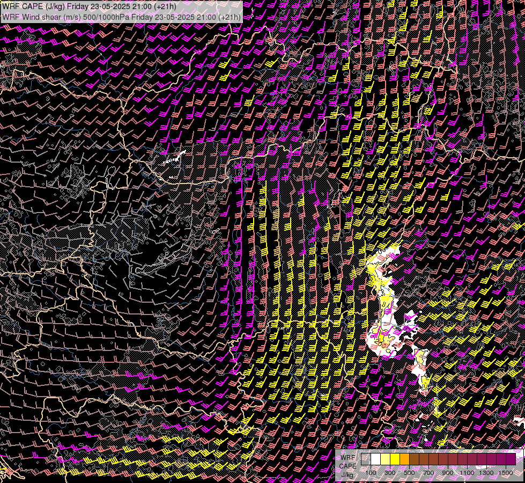Viewport: 525px width, 483px height.
Task: Click the pale yellow legend swatch
Action: coord(386,459)
